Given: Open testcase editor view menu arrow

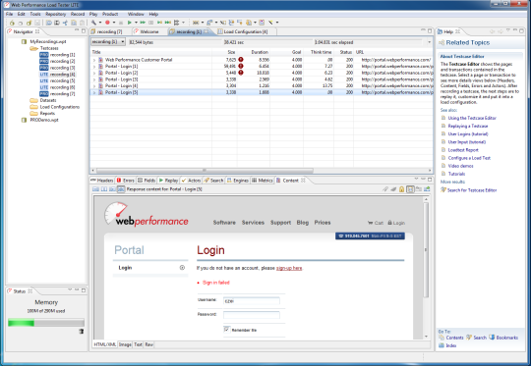Looking at the screenshot, I should click(x=430, y=42).
